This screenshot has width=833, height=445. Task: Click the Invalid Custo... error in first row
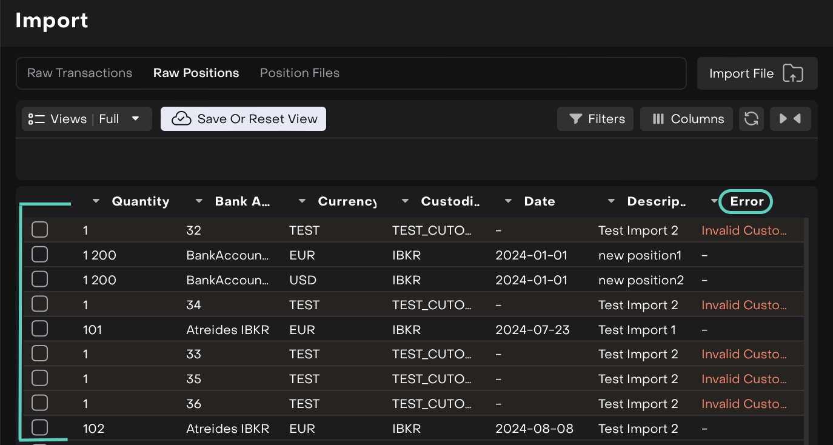[744, 230]
